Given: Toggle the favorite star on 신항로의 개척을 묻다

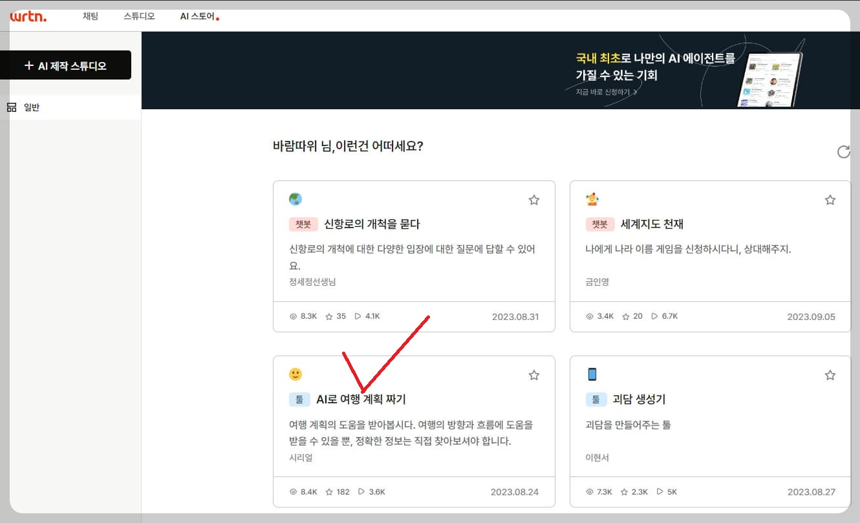Looking at the screenshot, I should 534,200.
